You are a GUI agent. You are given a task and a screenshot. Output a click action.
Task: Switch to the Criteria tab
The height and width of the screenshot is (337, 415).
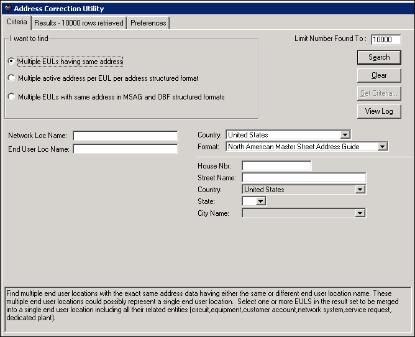(17, 22)
